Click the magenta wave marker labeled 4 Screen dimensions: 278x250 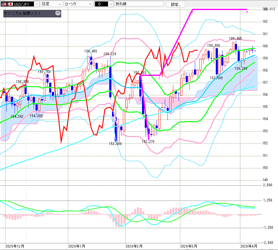point(247,12)
